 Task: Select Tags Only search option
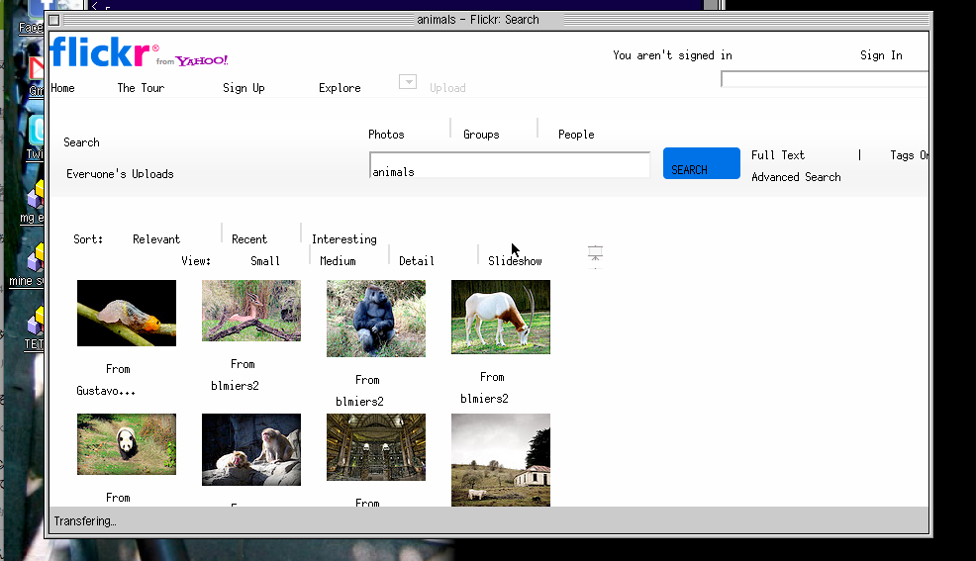pyautogui.click(x=909, y=155)
